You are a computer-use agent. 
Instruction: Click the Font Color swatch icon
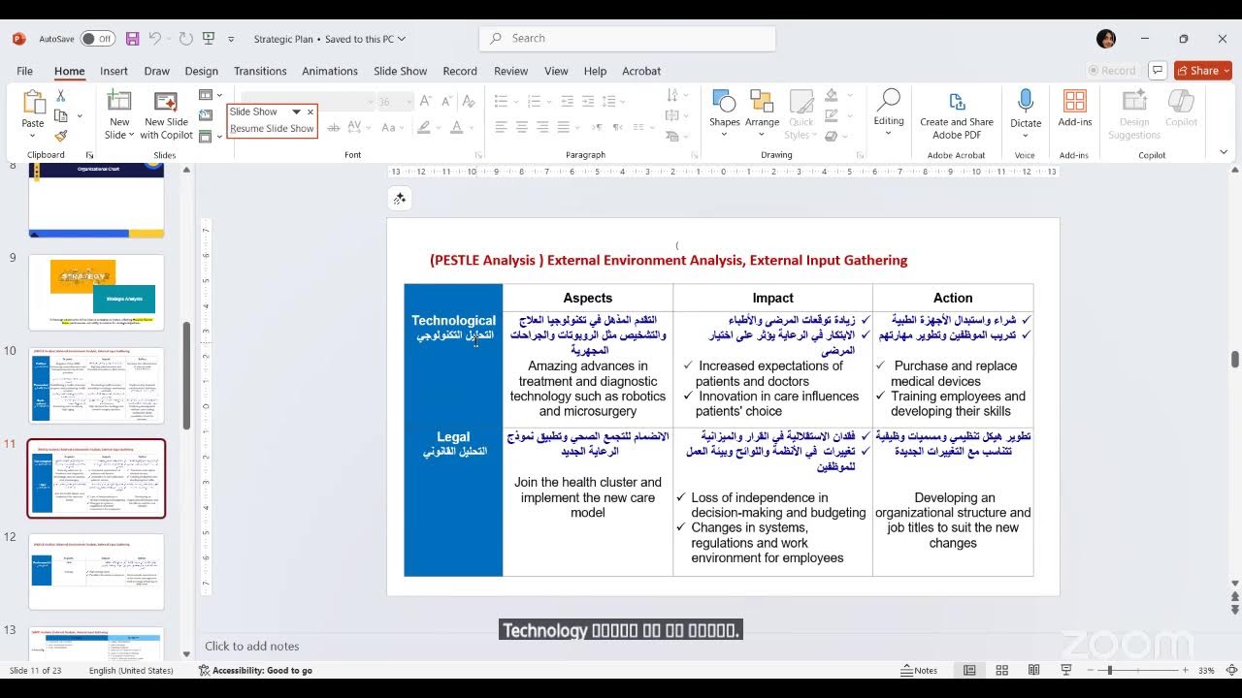[x=458, y=128]
